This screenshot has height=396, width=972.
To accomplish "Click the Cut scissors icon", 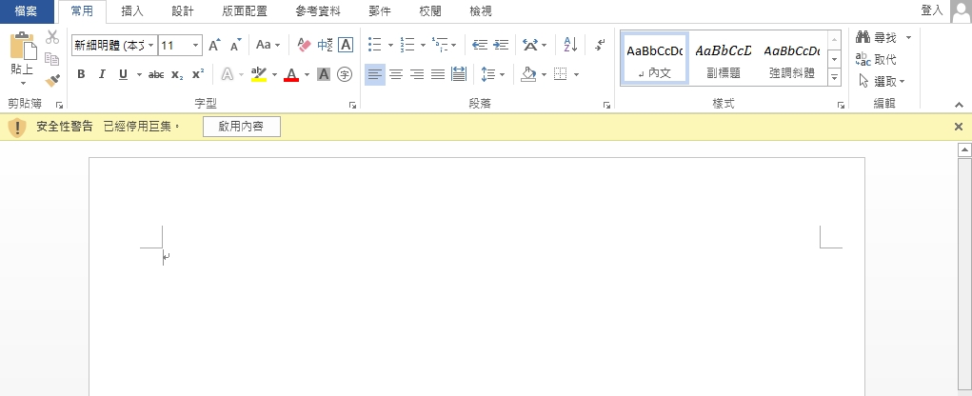I will tap(52, 38).
